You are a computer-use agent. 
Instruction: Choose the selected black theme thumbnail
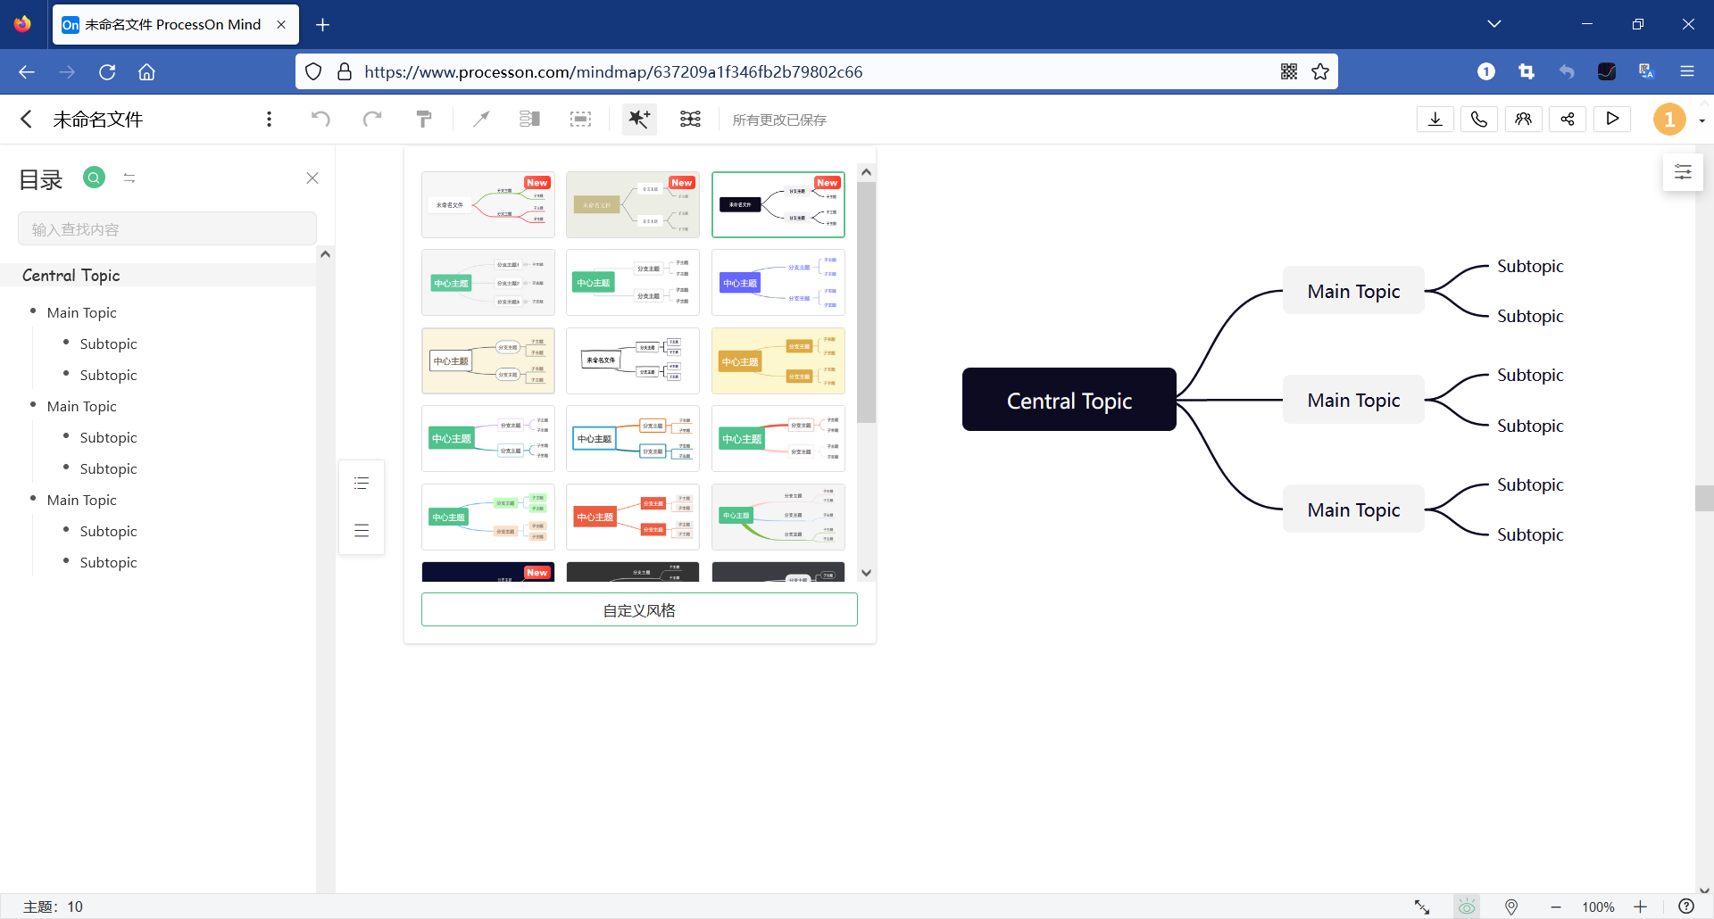pyautogui.click(x=778, y=205)
